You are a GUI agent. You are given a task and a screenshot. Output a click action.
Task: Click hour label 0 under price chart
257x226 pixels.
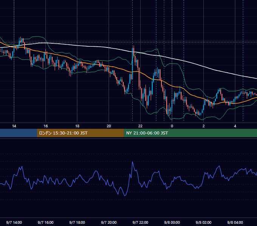coord(172,126)
